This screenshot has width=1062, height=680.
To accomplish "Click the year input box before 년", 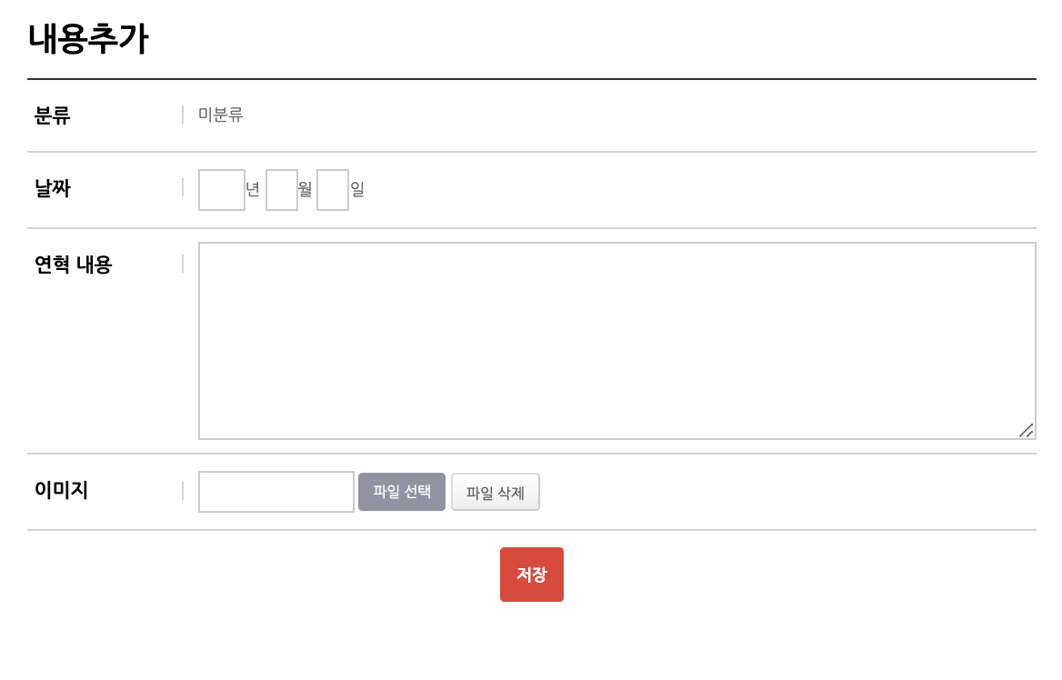I will point(222,190).
